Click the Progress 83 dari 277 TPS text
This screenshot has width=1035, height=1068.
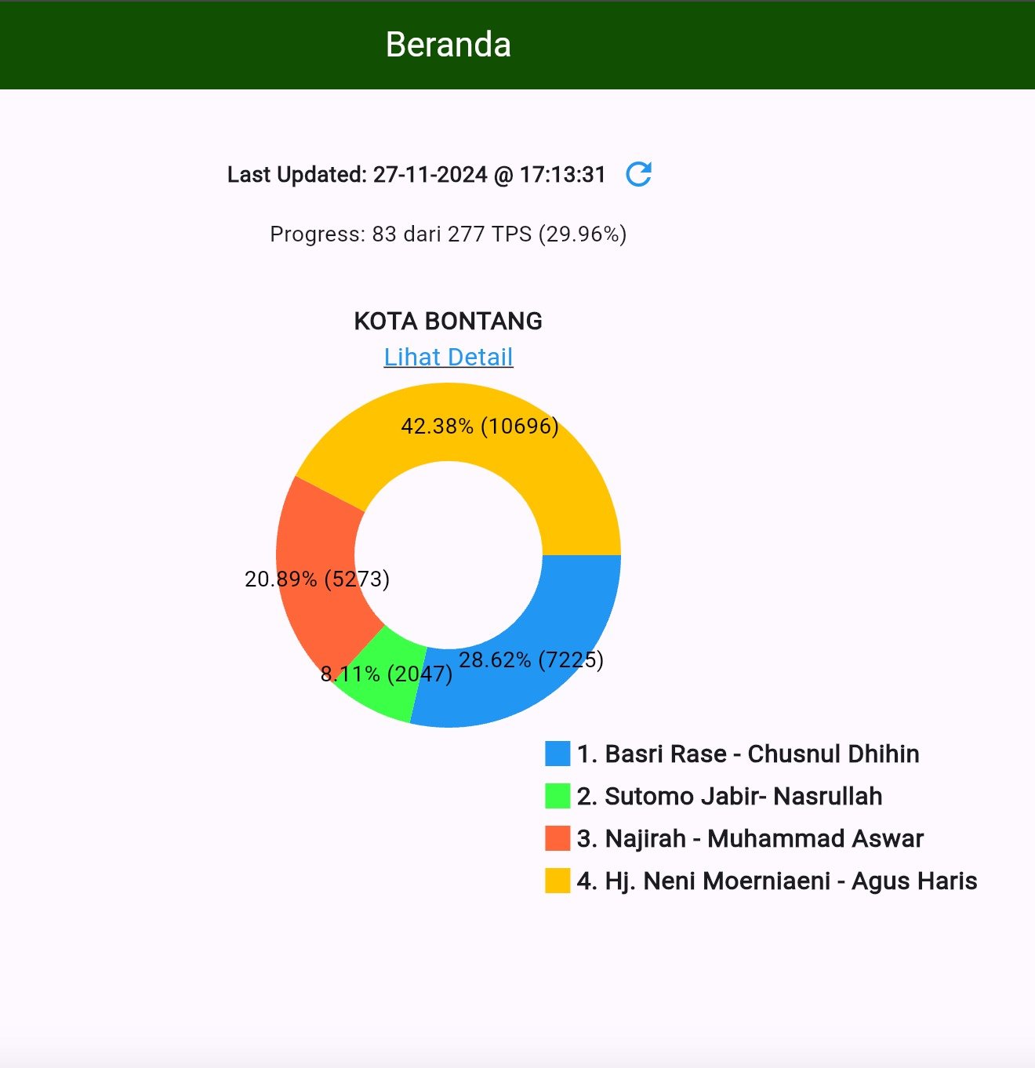(448, 234)
